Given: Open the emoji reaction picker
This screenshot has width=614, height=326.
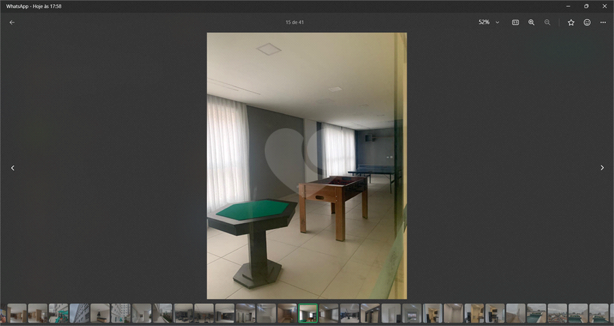Looking at the screenshot, I should point(587,23).
